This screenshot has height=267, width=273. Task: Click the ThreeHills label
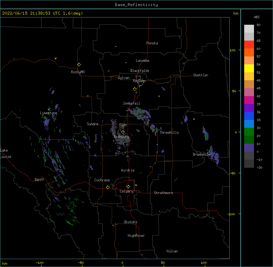pos(169,133)
